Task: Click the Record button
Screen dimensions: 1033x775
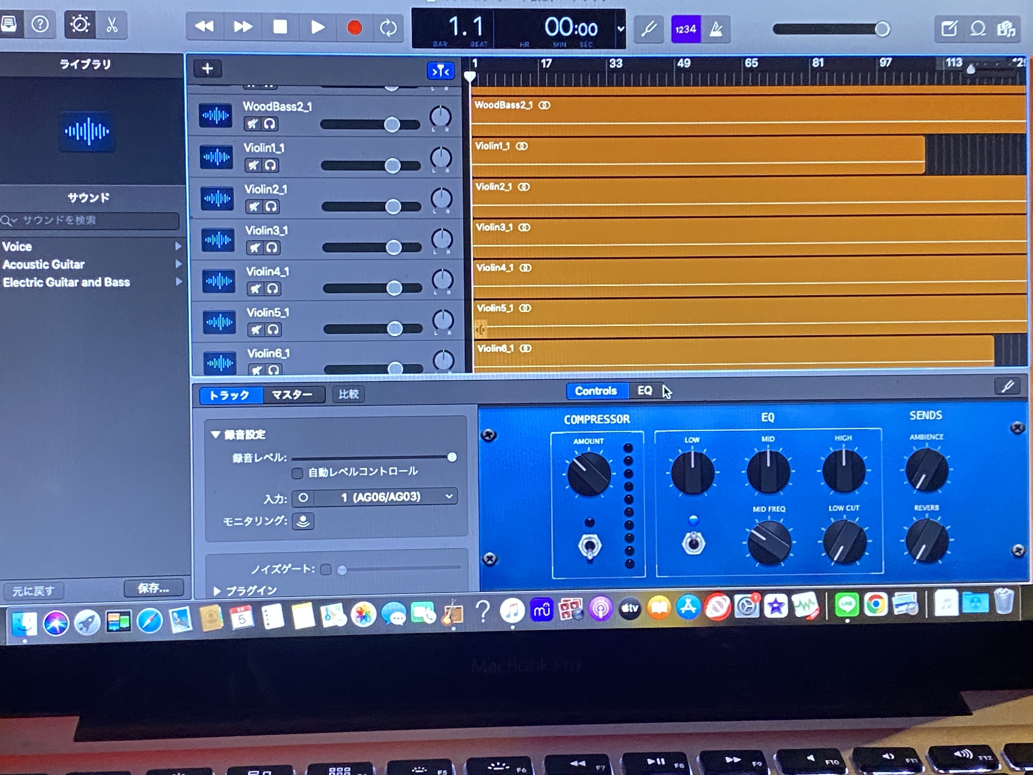Action: (x=354, y=28)
